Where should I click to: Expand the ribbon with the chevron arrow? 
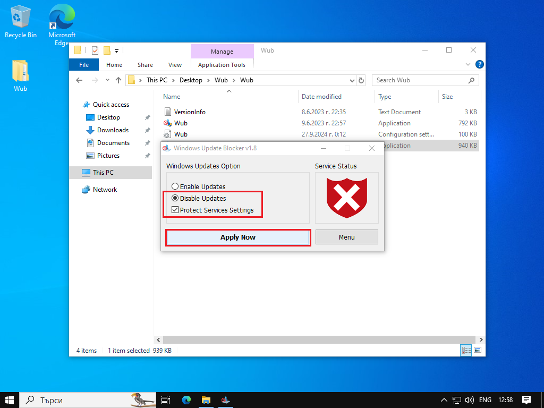point(468,65)
